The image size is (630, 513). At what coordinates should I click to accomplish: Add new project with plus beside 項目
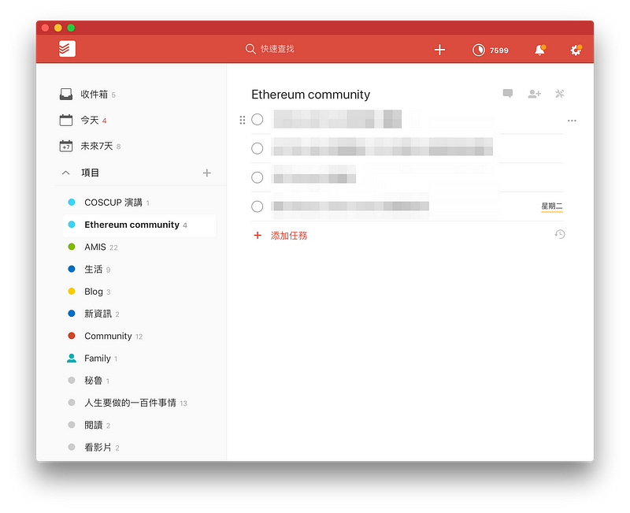click(207, 173)
